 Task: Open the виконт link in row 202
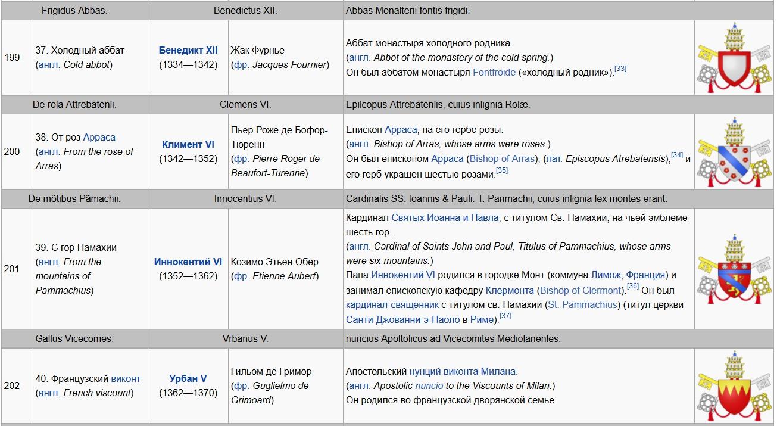[126, 378]
